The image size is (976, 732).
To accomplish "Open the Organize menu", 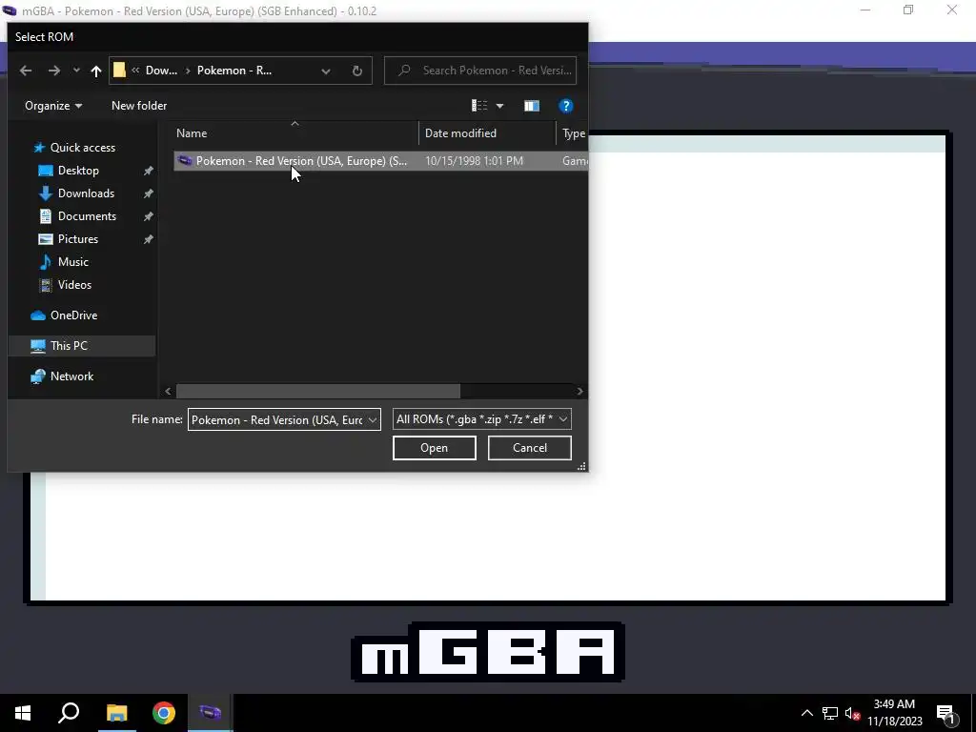I will [53, 106].
